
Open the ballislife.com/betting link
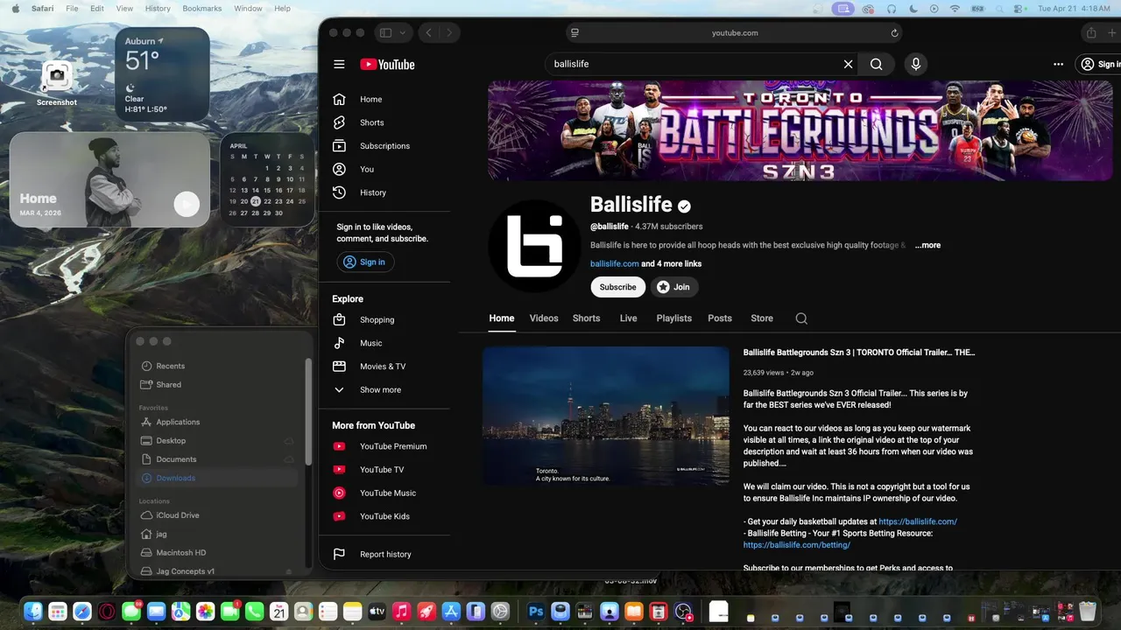tap(797, 544)
